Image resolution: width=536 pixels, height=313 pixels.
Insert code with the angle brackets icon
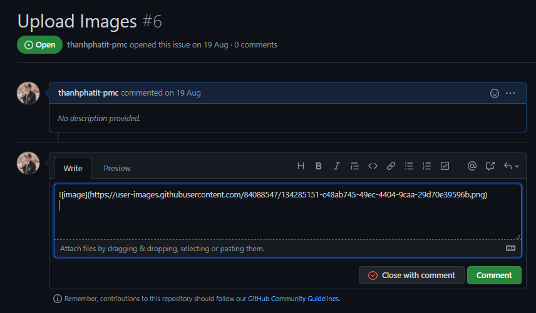click(x=373, y=166)
